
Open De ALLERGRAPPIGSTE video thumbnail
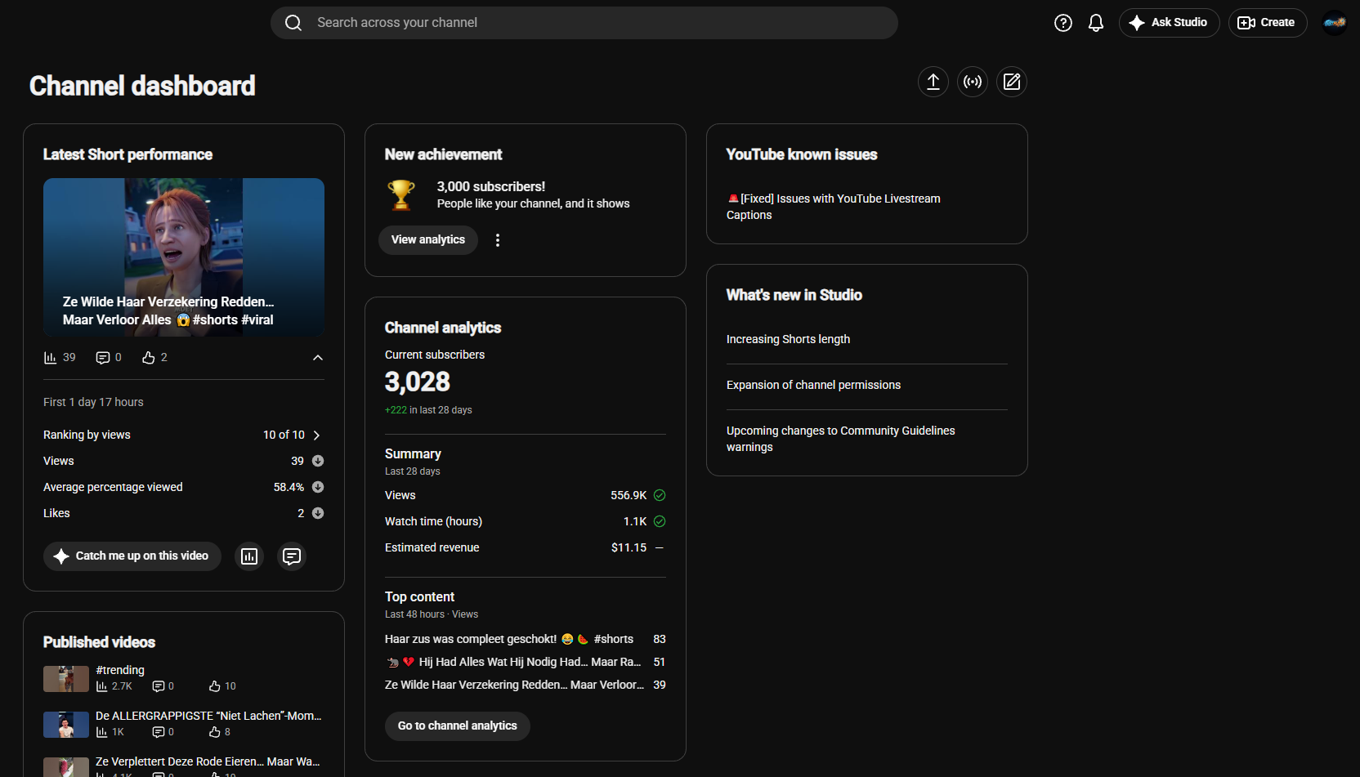66,725
